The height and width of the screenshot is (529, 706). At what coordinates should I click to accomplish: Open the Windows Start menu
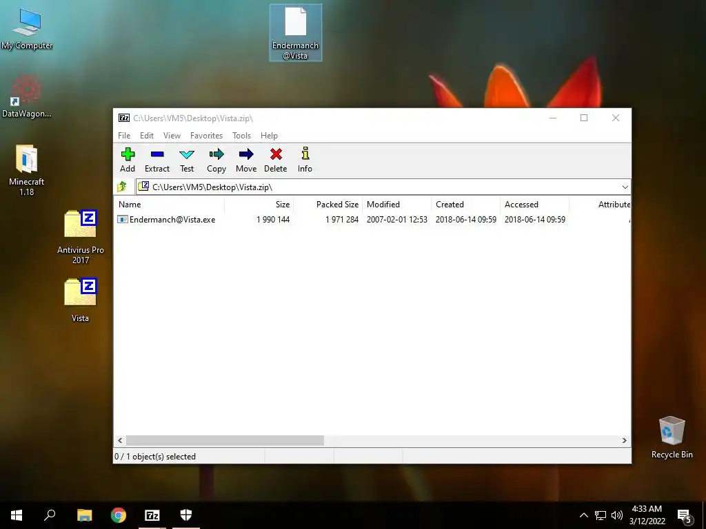click(17, 515)
